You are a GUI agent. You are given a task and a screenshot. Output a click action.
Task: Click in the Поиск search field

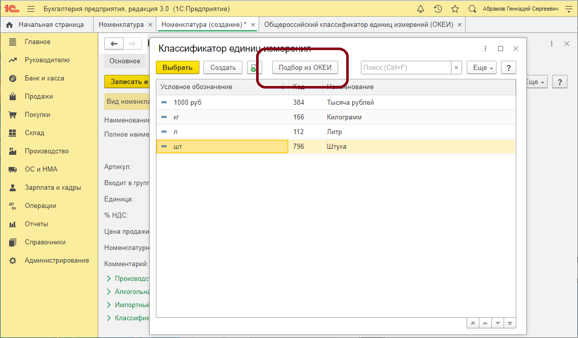[x=405, y=68]
